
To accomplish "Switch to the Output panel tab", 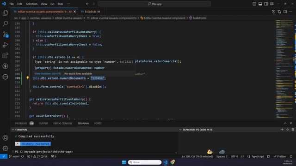I will 43,124.
